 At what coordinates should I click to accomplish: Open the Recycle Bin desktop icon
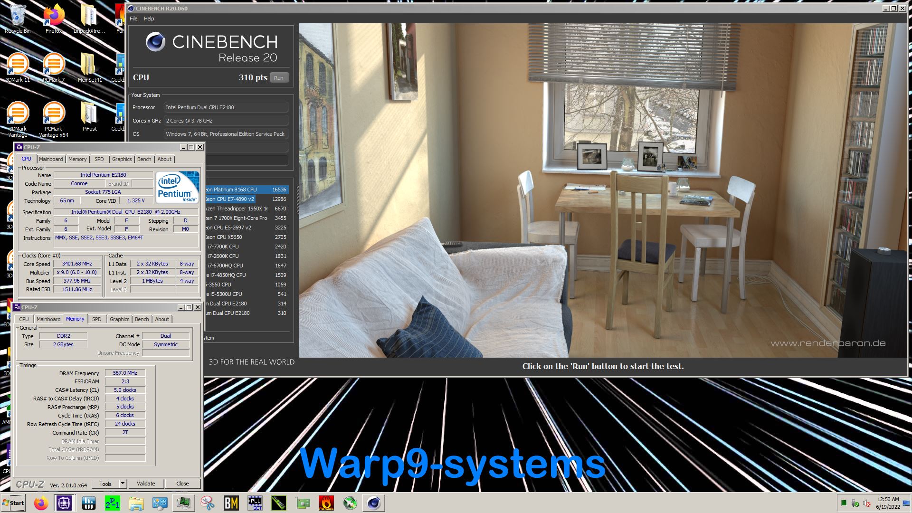pos(18,19)
